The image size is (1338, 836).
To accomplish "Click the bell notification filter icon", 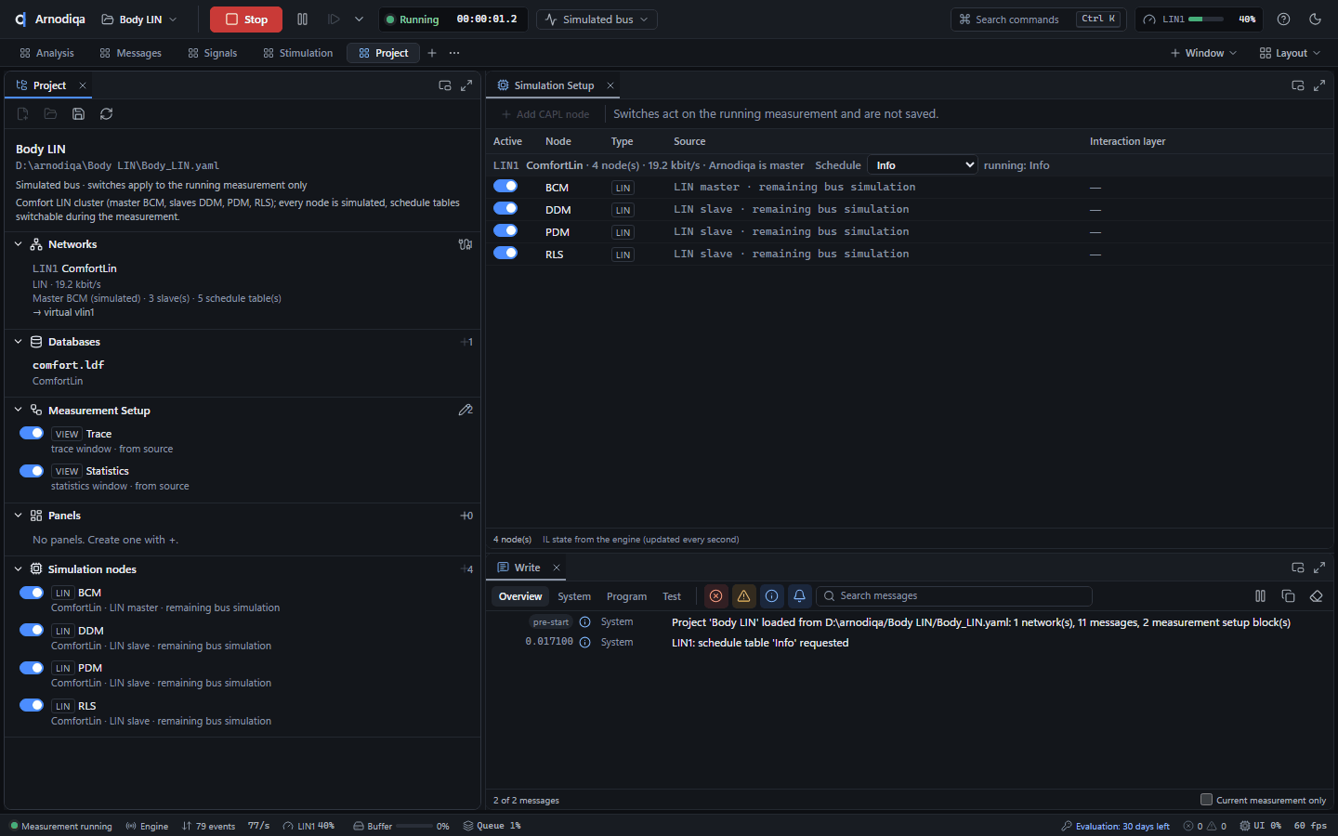I will [799, 596].
